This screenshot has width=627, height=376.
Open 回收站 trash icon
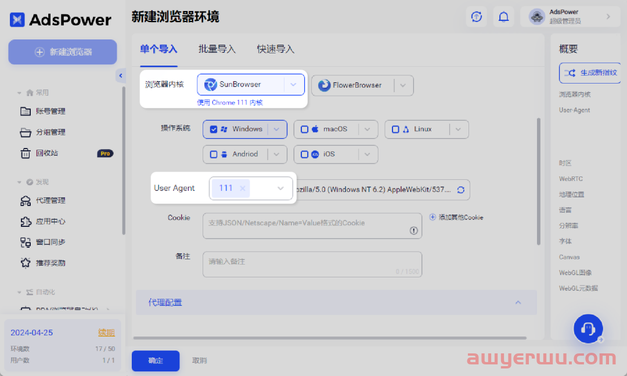[25, 153]
